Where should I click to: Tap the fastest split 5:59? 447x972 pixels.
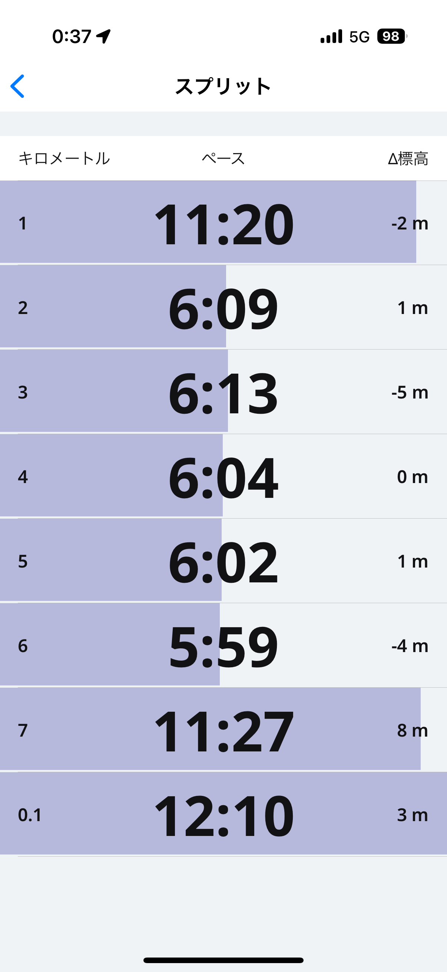click(223, 646)
